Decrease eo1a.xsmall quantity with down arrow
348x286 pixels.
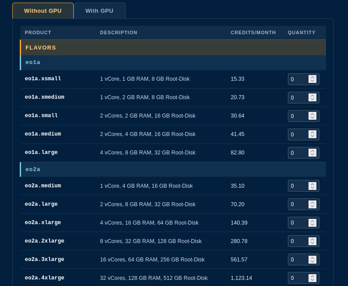312,81
